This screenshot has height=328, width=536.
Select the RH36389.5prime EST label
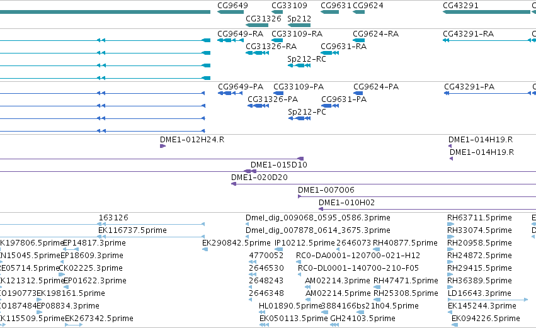(x=479, y=281)
